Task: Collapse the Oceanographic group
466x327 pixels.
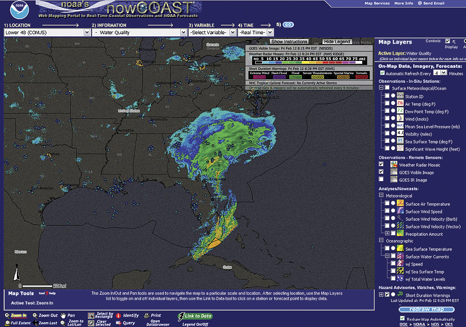Action: tap(381, 240)
